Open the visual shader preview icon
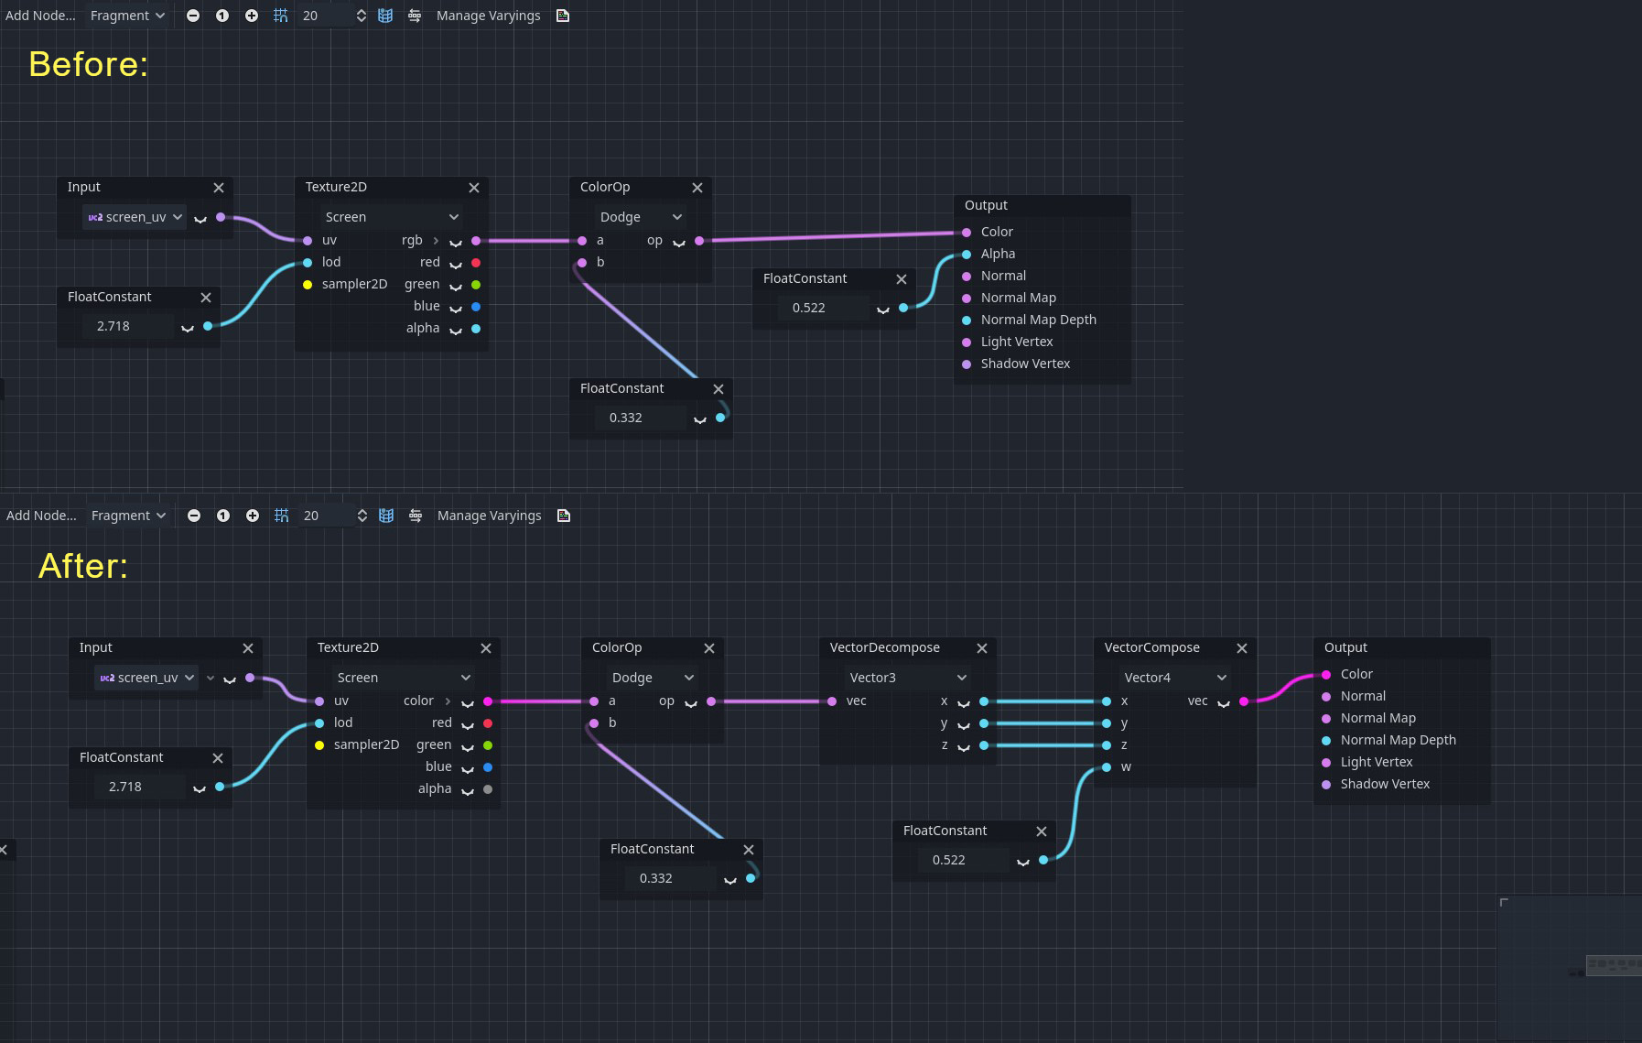The height and width of the screenshot is (1043, 1642). click(385, 16)
